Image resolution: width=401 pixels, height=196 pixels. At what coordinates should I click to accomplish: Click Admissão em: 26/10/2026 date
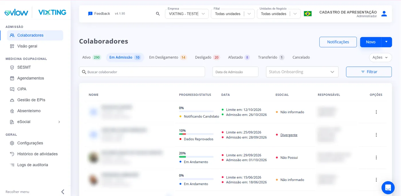[x=246, y=115]
